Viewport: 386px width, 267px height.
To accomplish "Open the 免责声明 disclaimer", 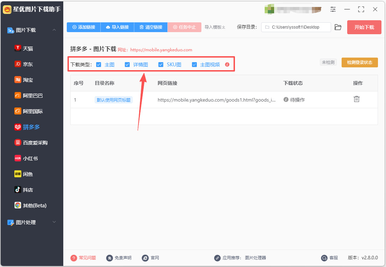I will (119, 258).
